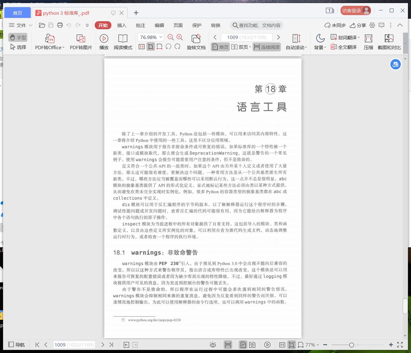Go to next page in ribbon

point(278,37)
